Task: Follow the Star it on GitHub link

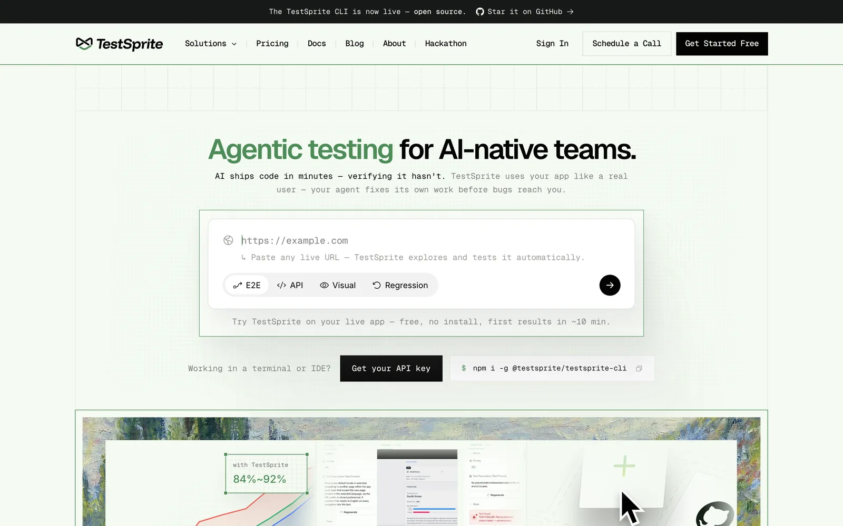Action: tap(525, 12)
